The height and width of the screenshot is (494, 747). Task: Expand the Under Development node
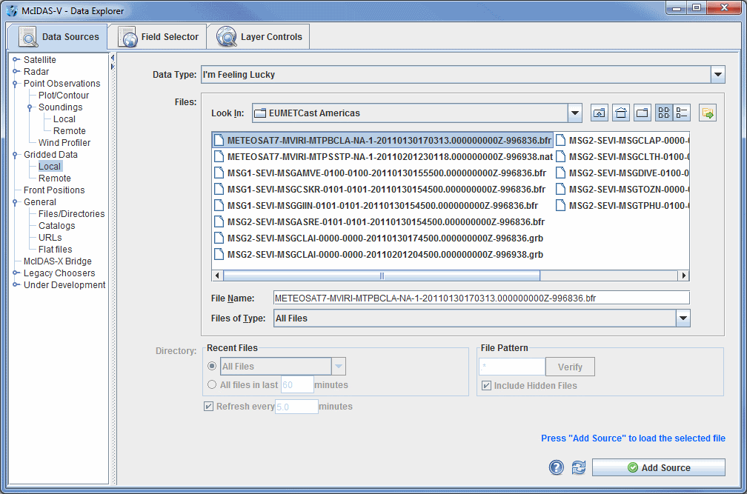coord(16,284)
